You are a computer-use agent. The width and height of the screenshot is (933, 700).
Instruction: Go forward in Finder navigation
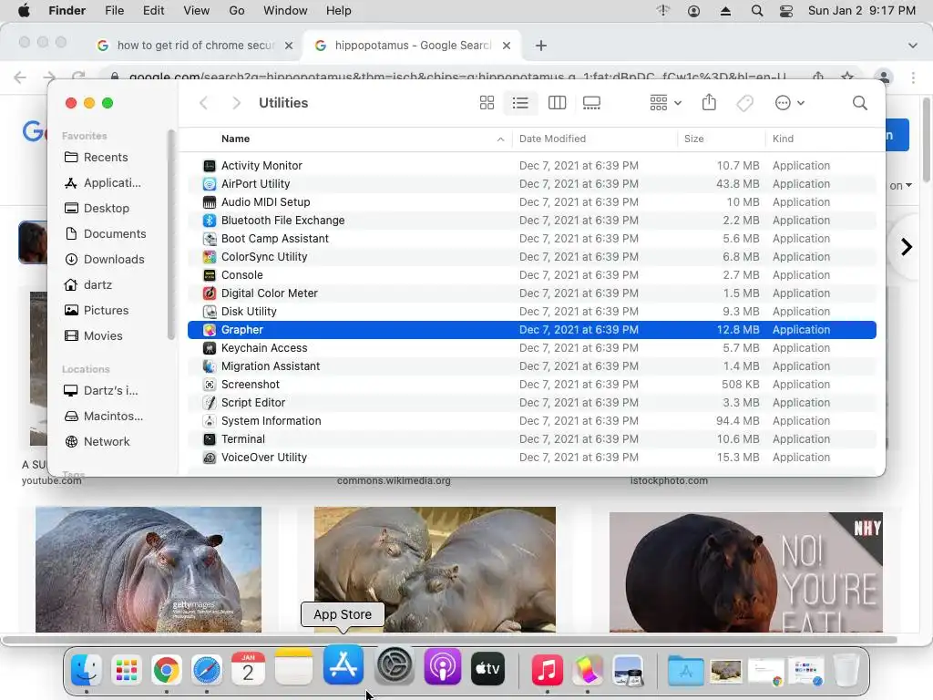pyautogui.click(x=236, y=103)
